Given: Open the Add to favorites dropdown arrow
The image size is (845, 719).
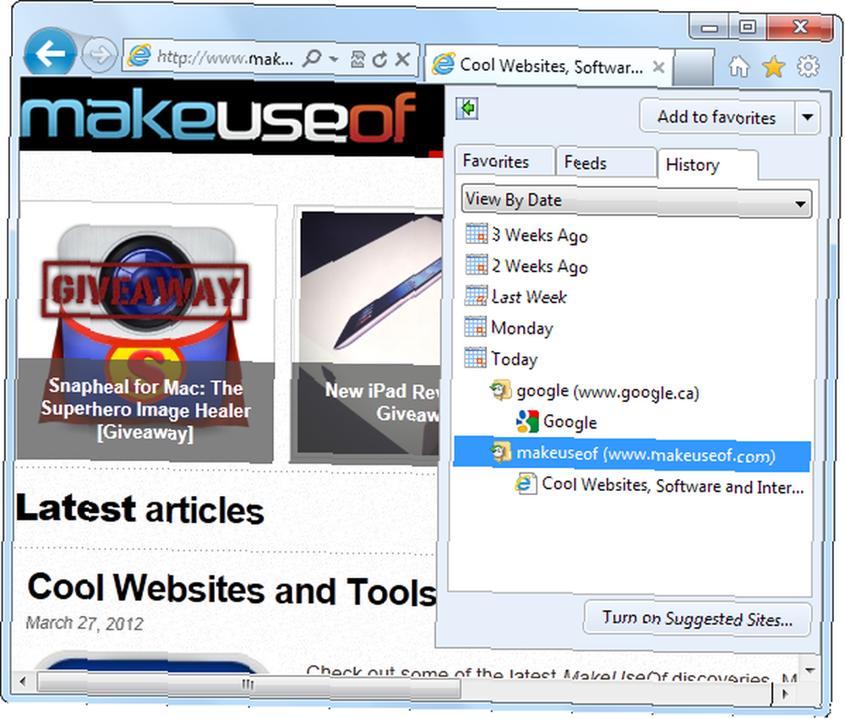Looking at the screenshot, I should point(807,117).
